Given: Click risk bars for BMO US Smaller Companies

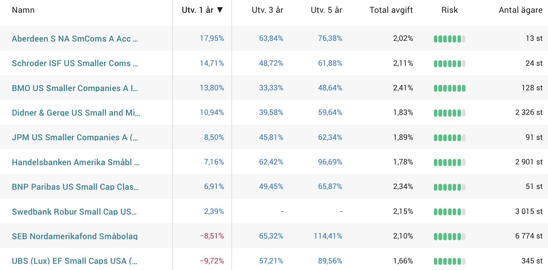Looking at the screenshot, I should (x=449, y=88).
